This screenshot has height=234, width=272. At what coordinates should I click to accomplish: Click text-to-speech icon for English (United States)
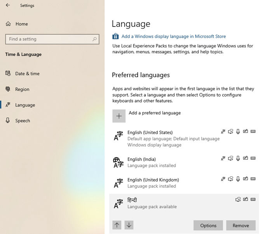click(x=230, y=132)
